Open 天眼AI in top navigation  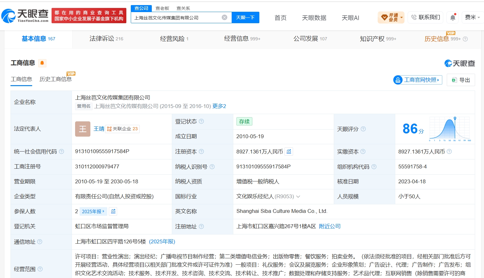350,18
